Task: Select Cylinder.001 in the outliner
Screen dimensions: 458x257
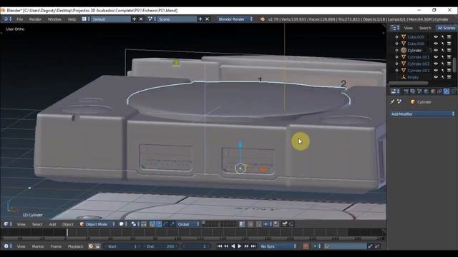Action: click(418, 57)
